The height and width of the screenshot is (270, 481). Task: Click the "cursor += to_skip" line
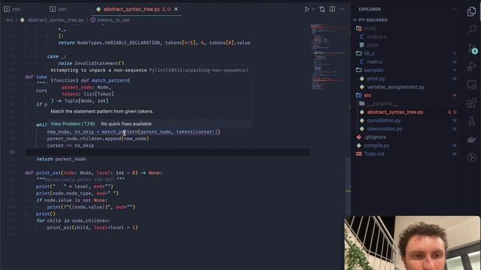click(x=71, y=145)
